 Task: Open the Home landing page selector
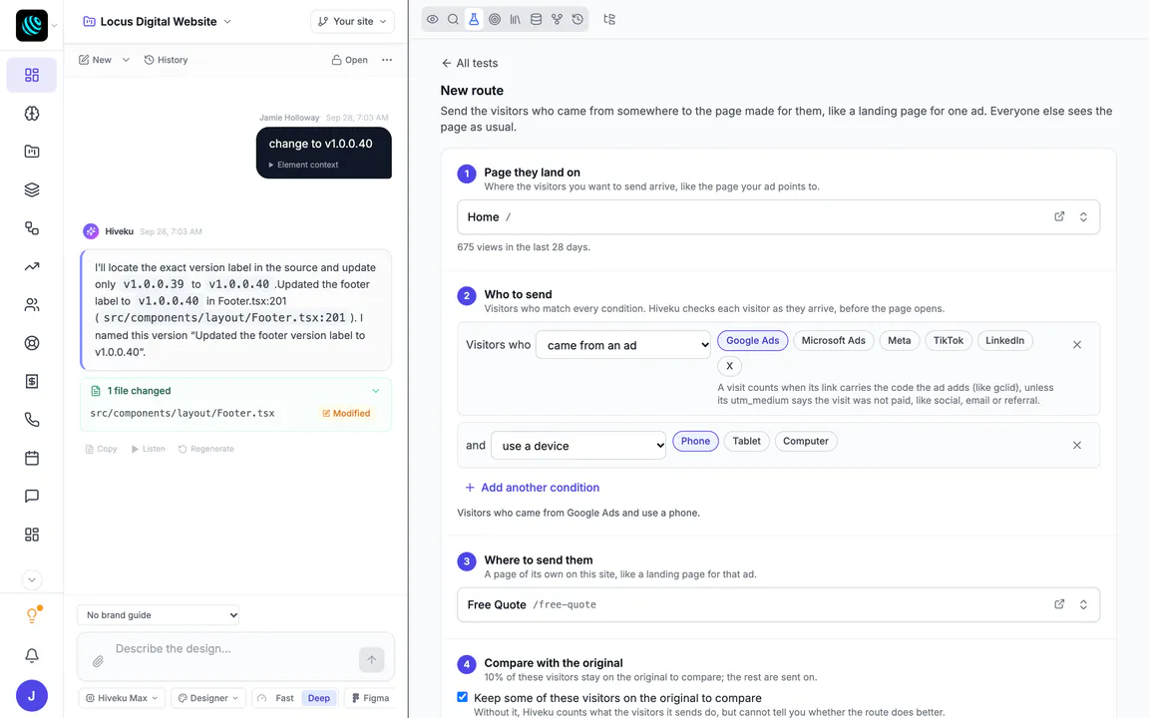pyautogui.click(x=778, y=216)
